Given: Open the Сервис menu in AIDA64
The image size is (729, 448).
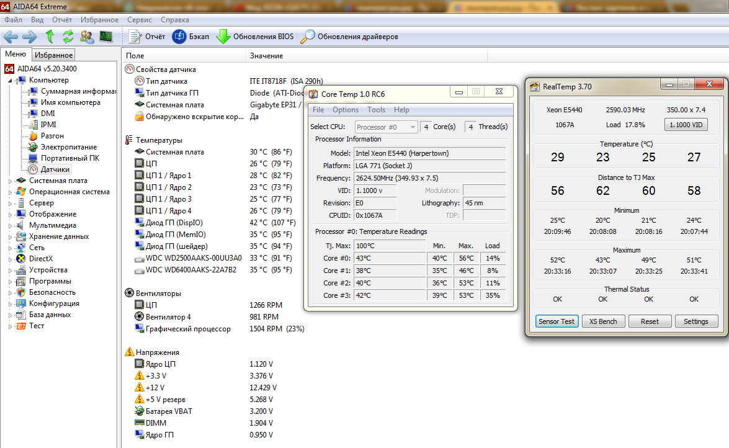Looking at the screenshot, I should [140, 20].
